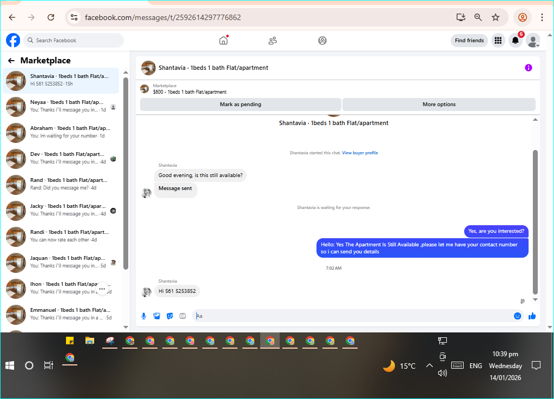Screen dimensions: 554x399
Task: Open Windows Task View icon
Action: coord(48,365)
